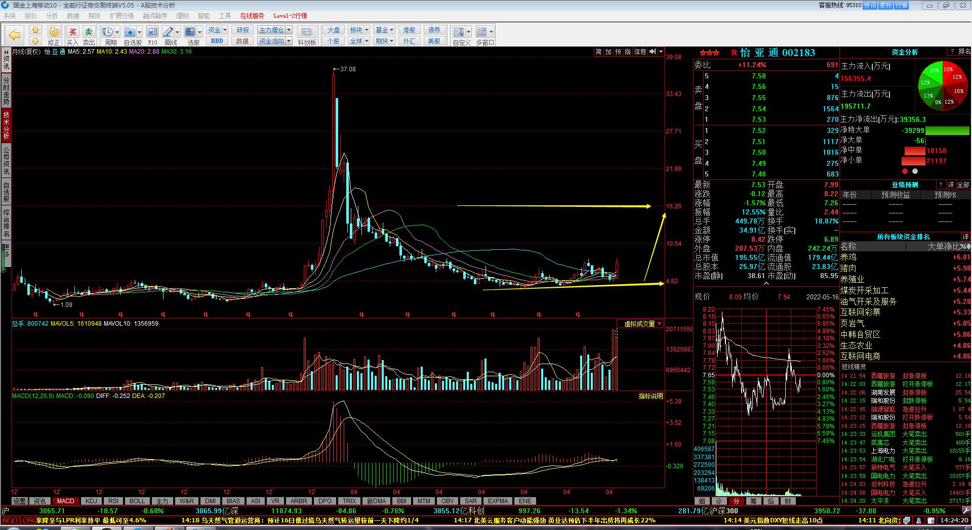Click the red 净小单 bar

coord(913,161)
